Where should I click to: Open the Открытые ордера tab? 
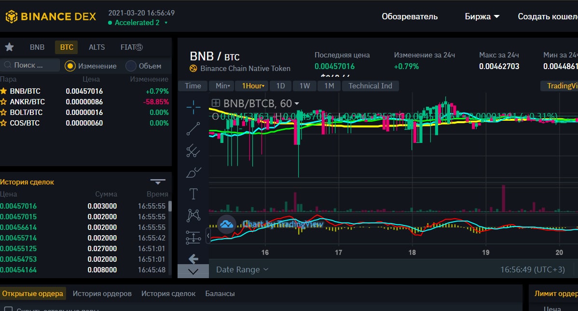(33, 294)
